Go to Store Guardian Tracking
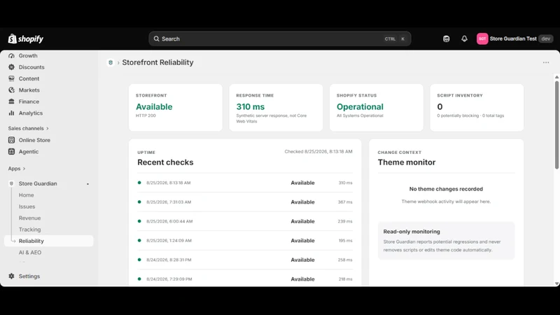Image resolution: width=560 pixels, height=315 pixels. (x=29, y=230)
